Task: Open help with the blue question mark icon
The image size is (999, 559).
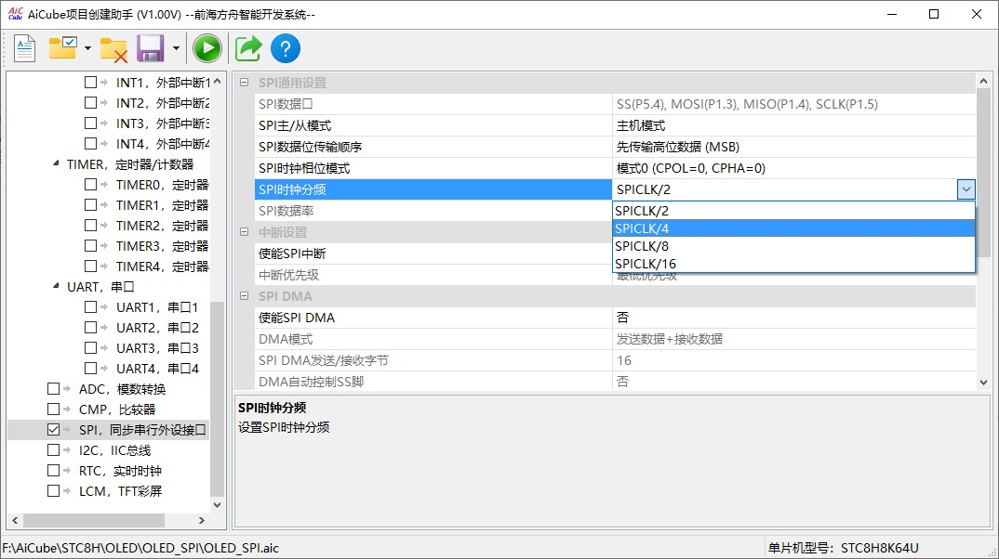Action: tap(286, 48)
